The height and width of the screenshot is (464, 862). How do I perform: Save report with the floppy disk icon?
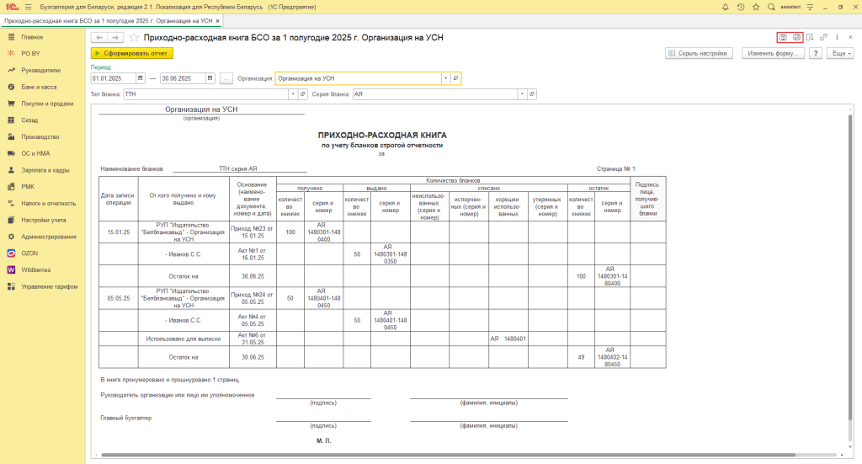[x=783, y=37]
